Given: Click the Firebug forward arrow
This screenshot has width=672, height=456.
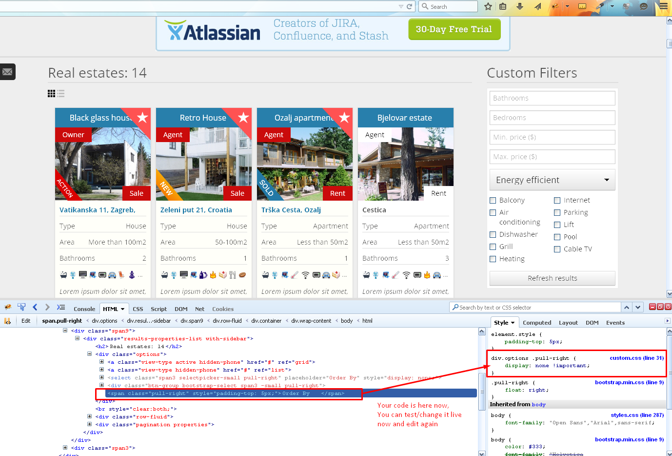Looking at the screenshot, I should point(47,307).
